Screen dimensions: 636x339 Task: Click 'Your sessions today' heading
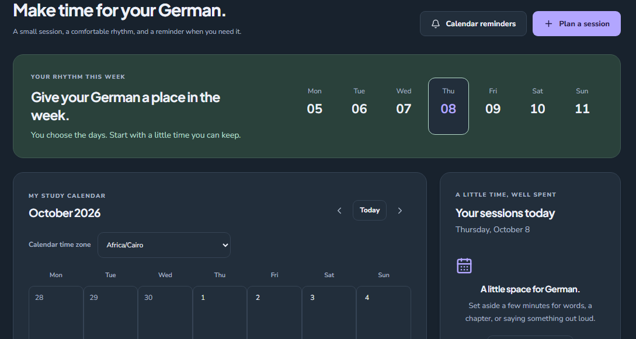pyautogui.click(x=505, y=213)
